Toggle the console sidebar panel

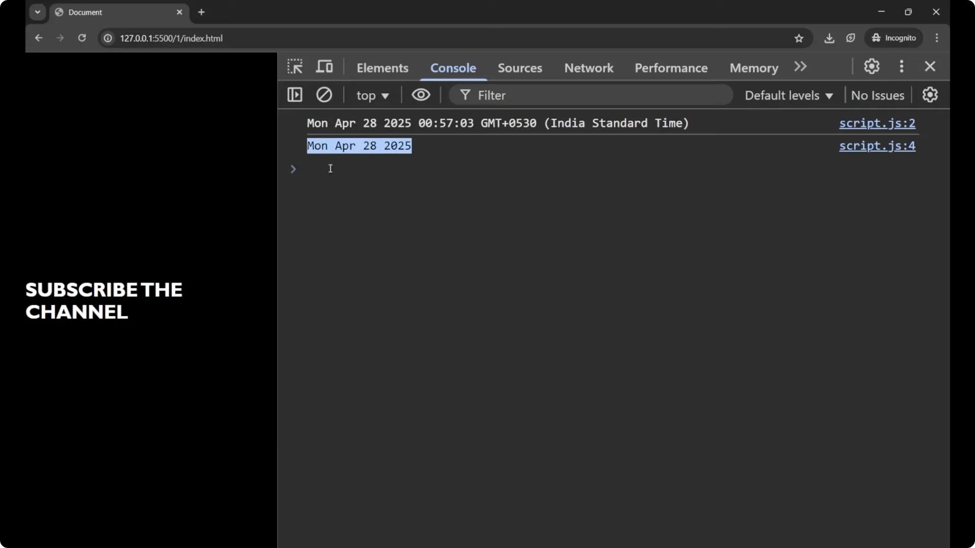295,95
